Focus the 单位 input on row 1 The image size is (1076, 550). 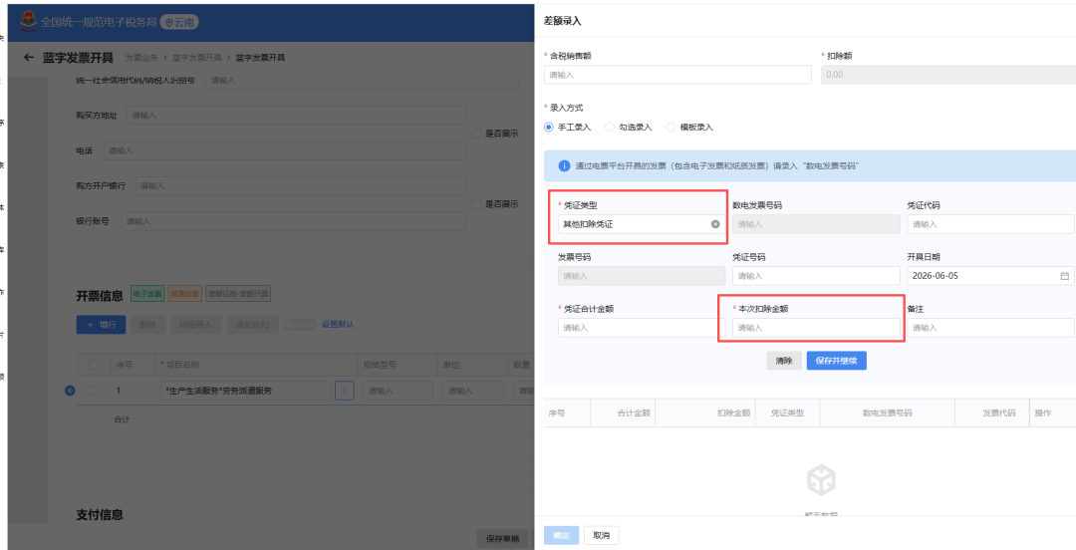click(x=473, y=391)
